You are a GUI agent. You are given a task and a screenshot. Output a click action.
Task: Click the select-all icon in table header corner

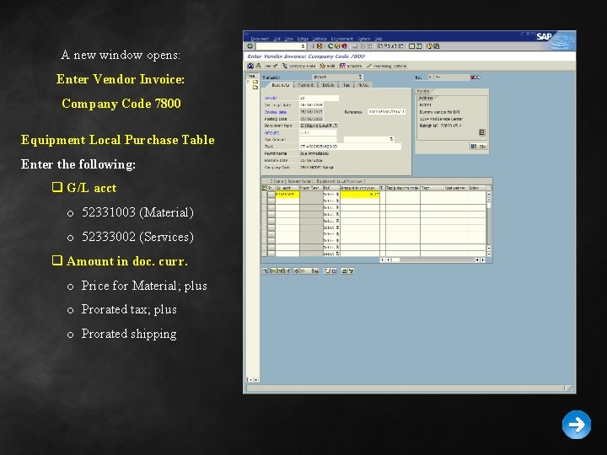pyautogui.click(x=264, y=188)
